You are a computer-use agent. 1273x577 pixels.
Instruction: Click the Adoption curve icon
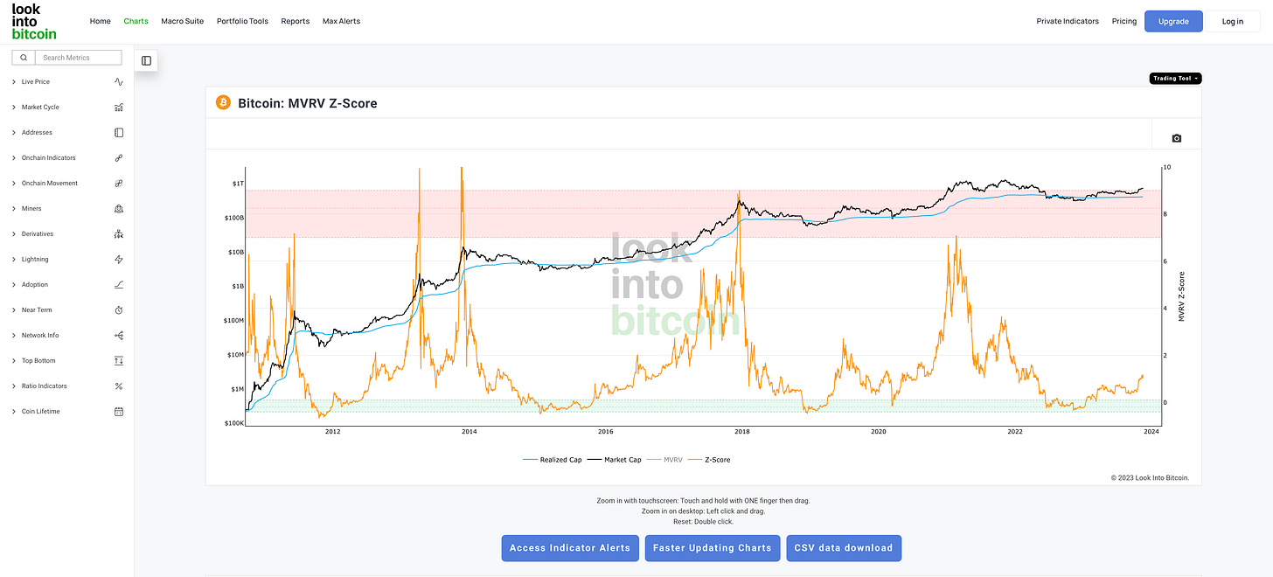[x=119, y=284]
